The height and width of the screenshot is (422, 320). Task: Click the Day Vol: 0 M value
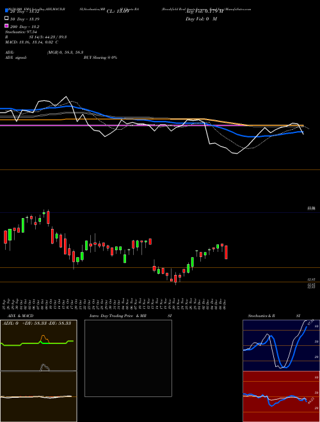tap(201, 19)
